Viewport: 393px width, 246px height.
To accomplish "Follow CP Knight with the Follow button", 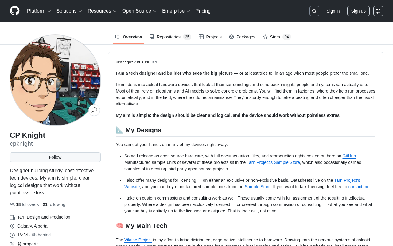I will [x=55, y=157].
